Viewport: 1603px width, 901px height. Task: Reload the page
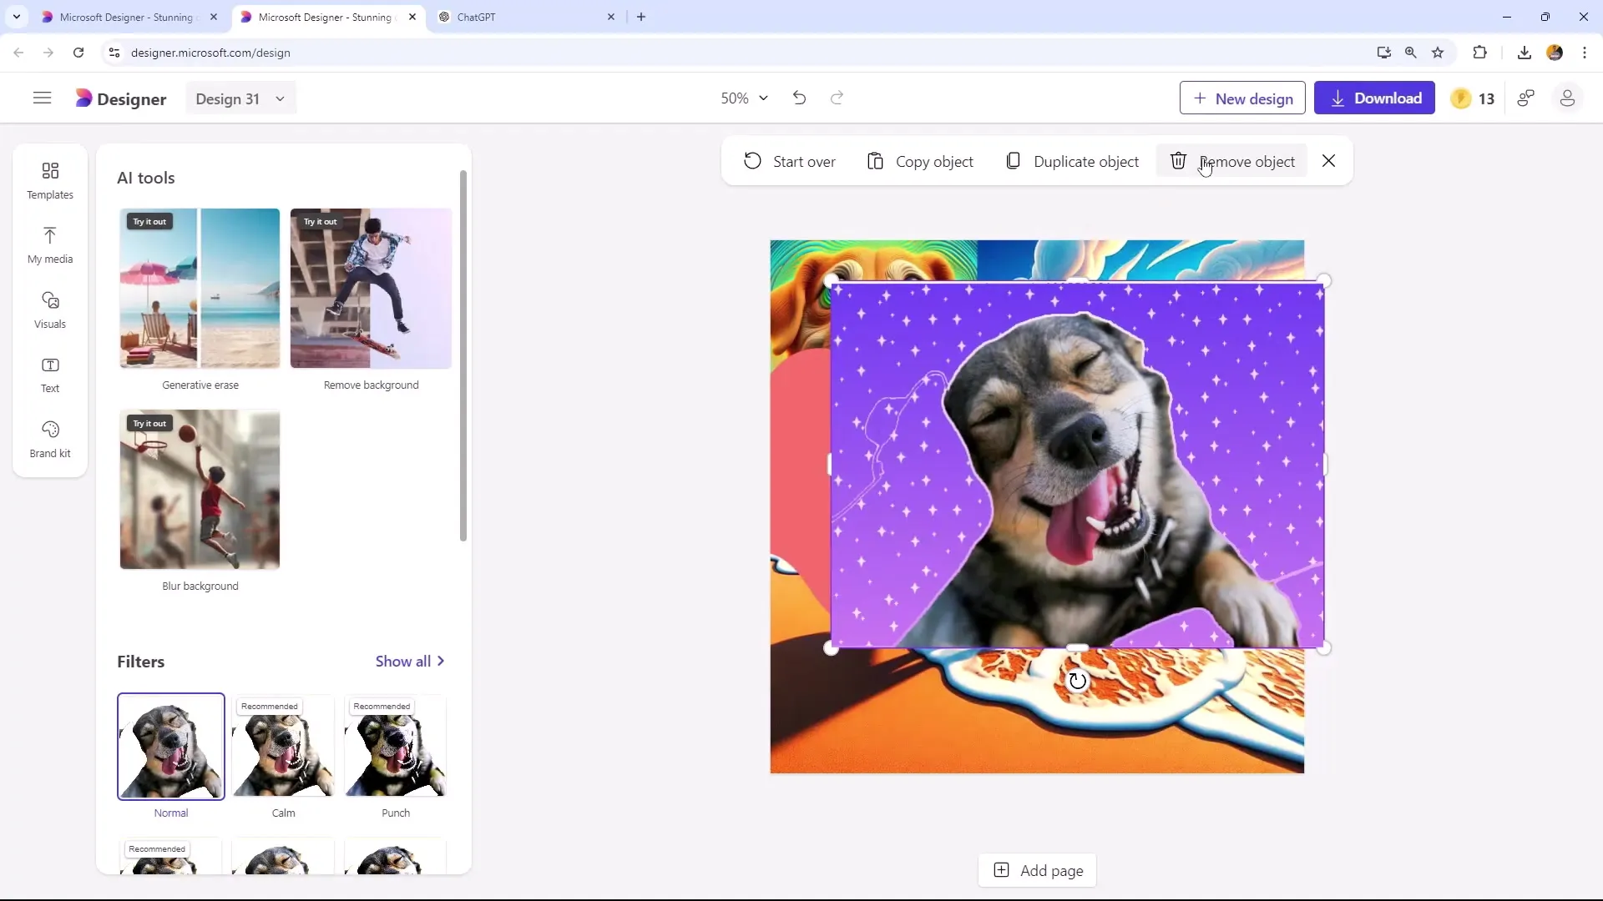[78, 53]
